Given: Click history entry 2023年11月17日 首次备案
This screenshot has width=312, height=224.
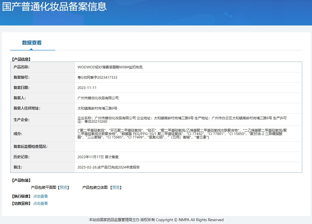Looking at the screenshot, I should (x=98, y=157).
